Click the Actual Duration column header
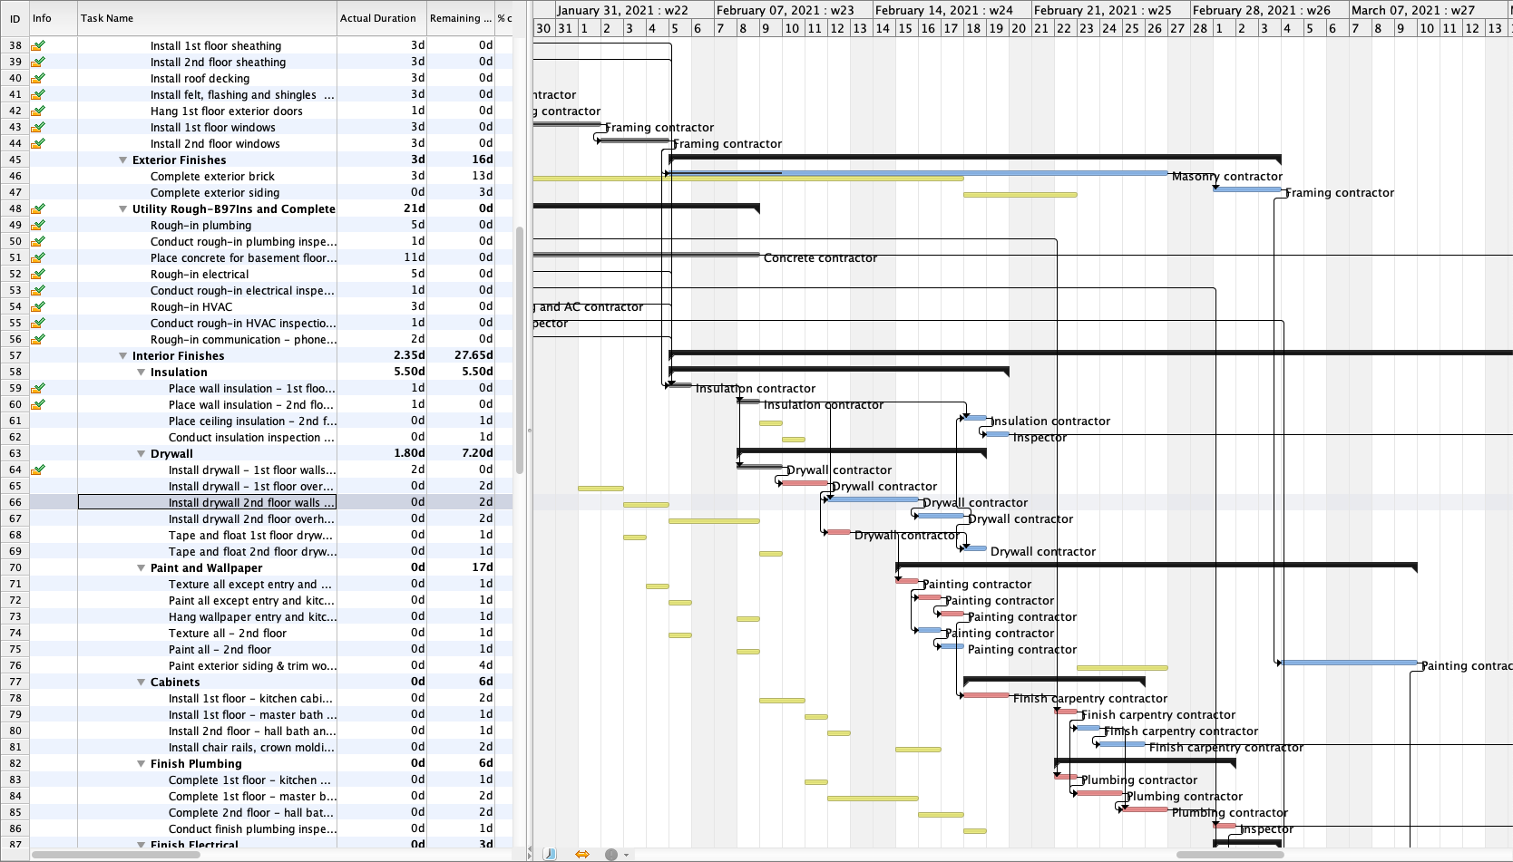 pos(382,18)
